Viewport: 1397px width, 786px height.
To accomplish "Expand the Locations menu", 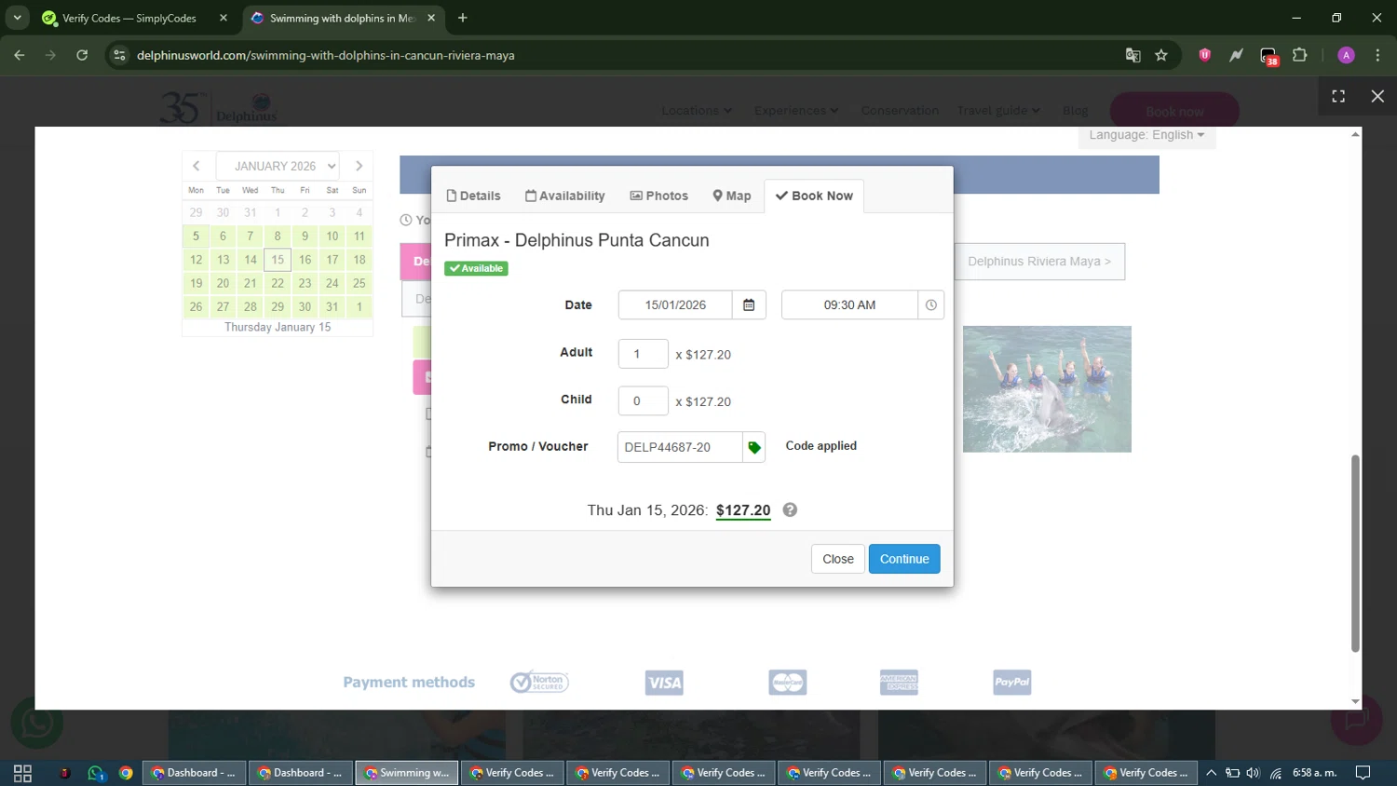I will click(697, 110).
